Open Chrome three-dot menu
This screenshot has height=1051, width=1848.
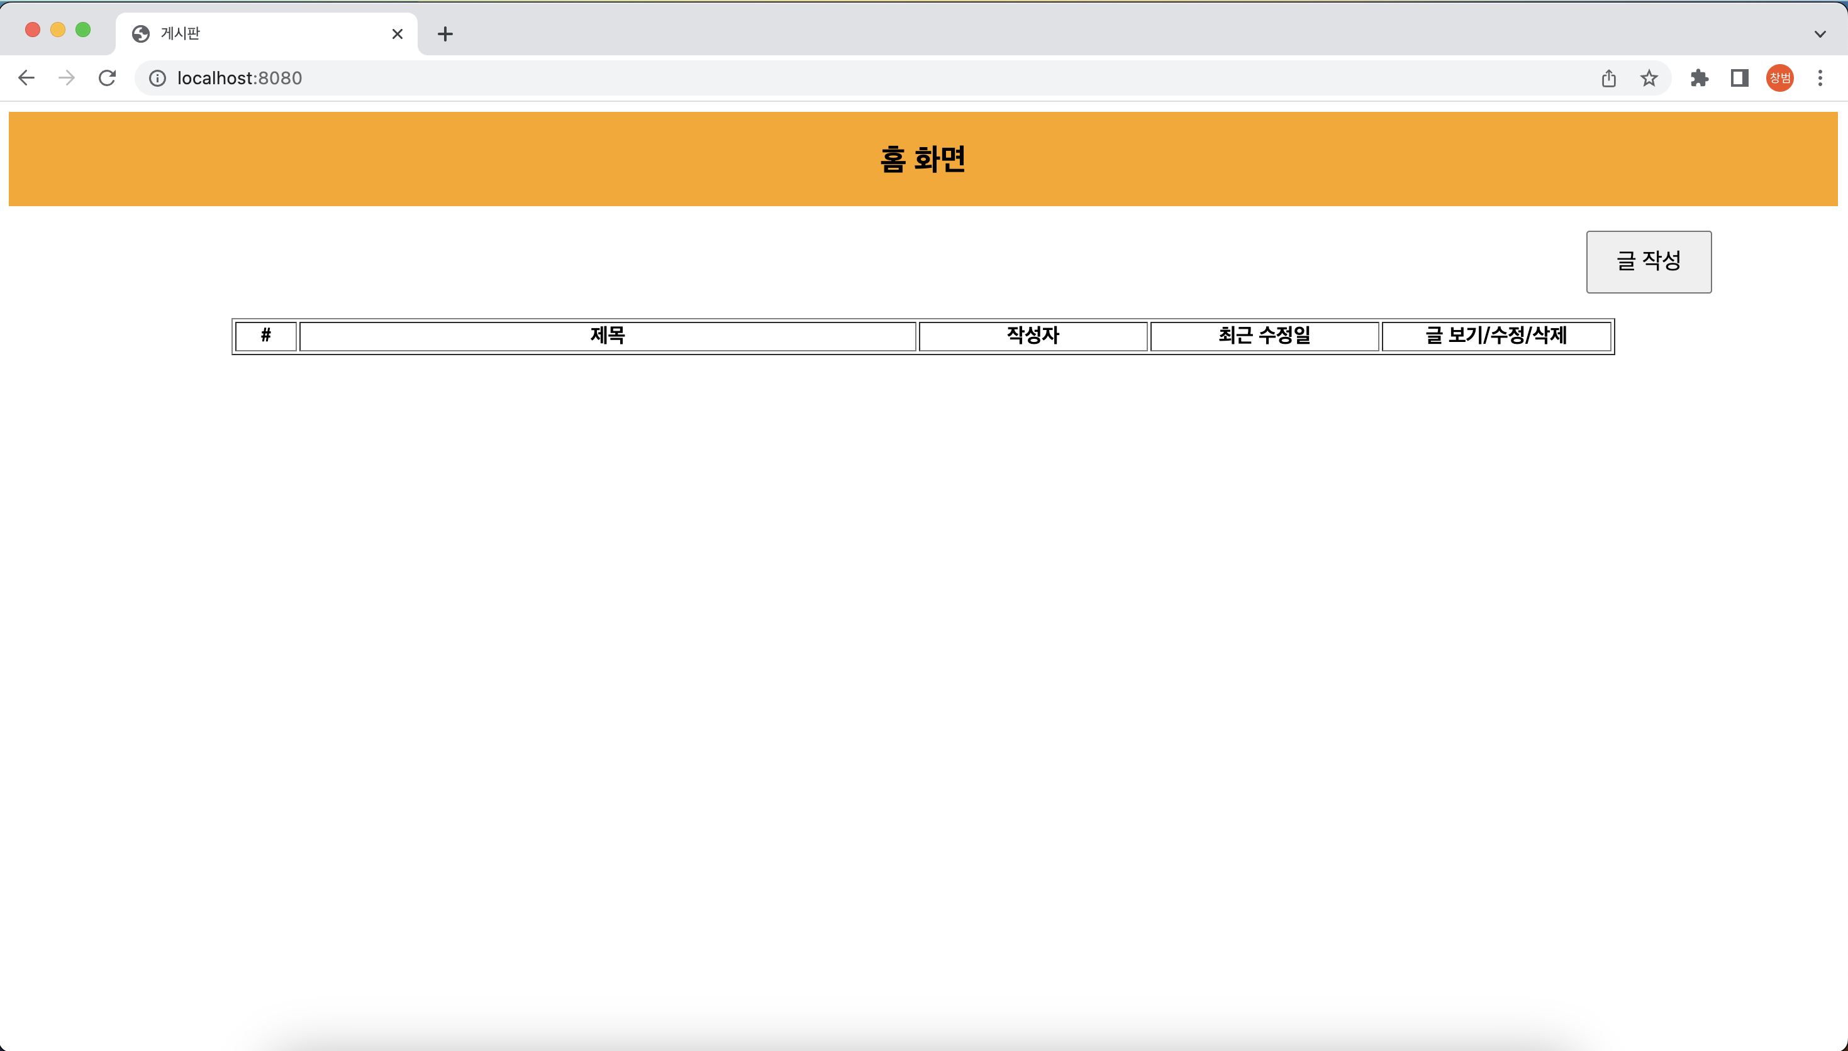(x=1820, y=78)
